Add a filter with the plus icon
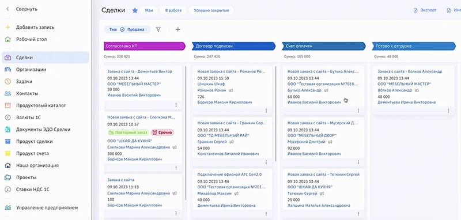Viewport: 461px width, 220px height. (177, 29)
